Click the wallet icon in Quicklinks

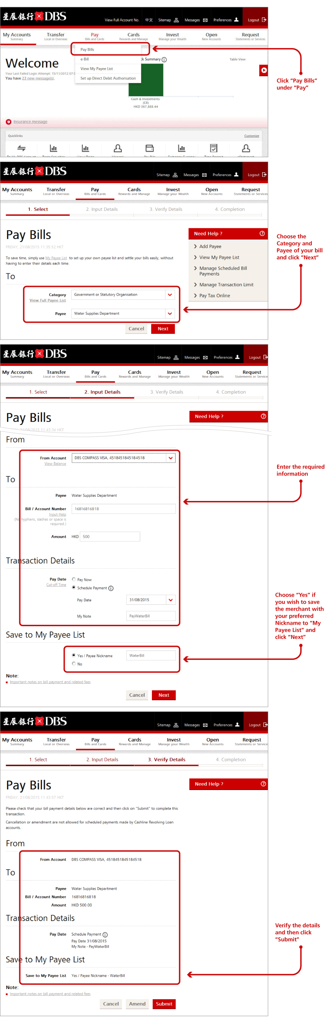click(x=149, y=148)
